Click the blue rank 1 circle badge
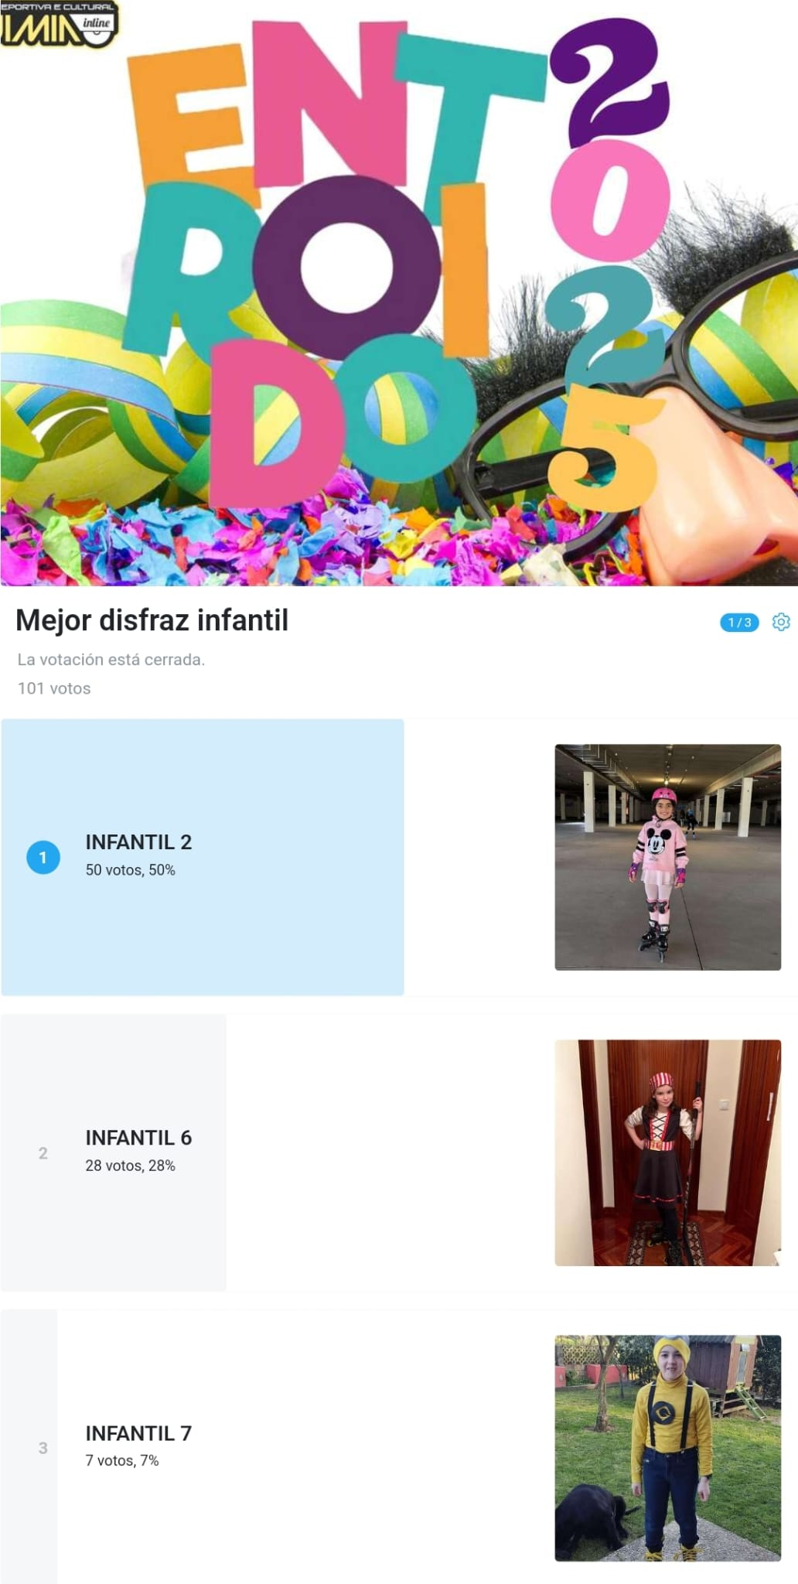 [x=43, y=857]
